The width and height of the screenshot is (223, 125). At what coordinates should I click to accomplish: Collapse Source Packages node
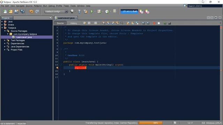click(x=5, y=31)
